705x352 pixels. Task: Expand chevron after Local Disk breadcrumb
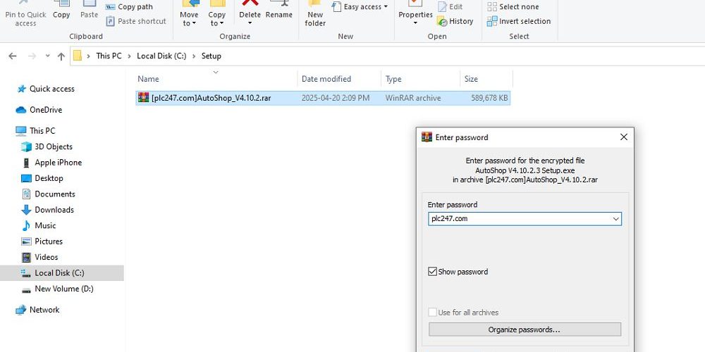tap(194, 56)
